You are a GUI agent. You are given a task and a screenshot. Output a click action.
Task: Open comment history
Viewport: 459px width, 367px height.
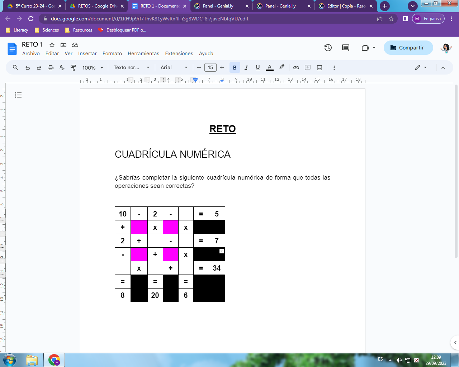tap(345, 47)
